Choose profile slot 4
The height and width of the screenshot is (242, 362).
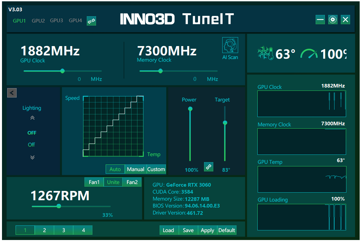tap(83, 230)
